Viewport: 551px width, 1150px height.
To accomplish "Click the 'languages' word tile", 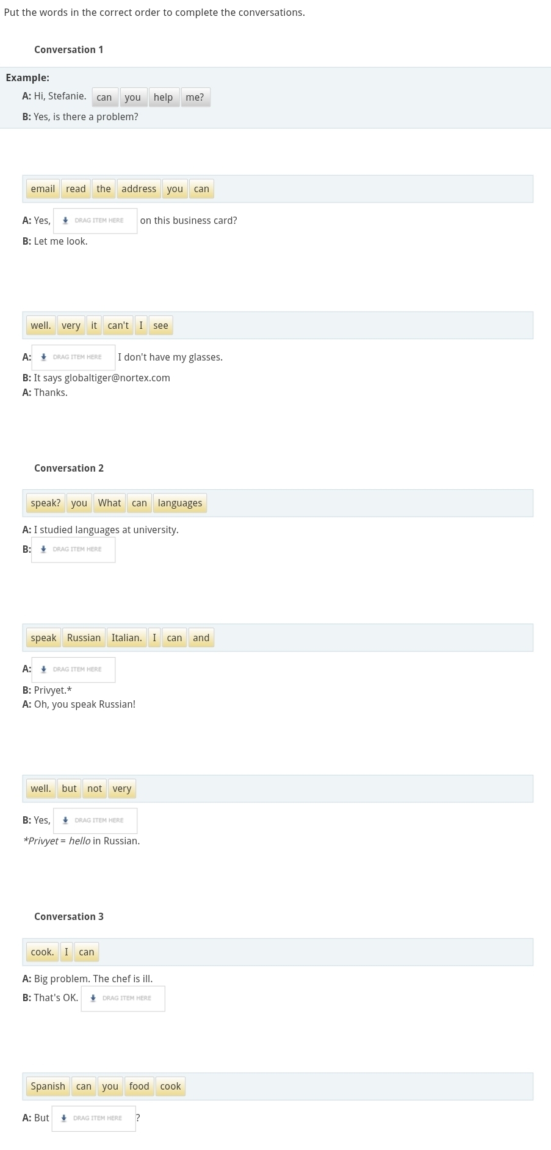I will point(180,503).
